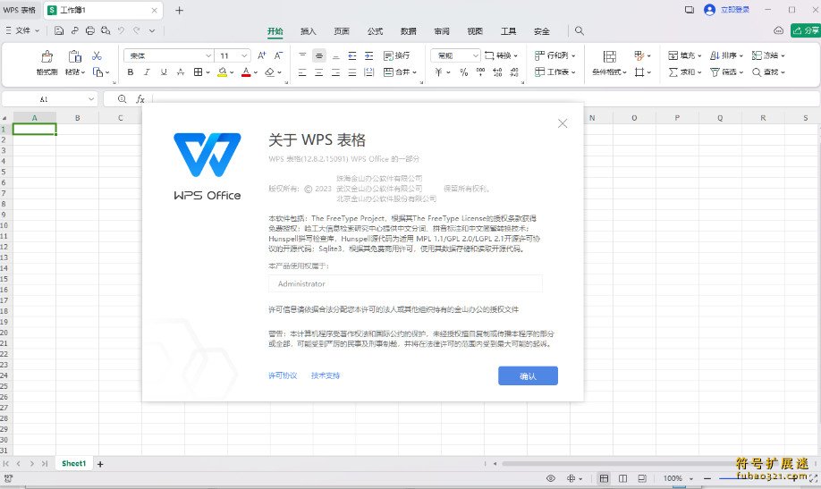821x489 pixels.
Task: Open the number format 常规 dropdown
Action: click(x=476, y=55)
